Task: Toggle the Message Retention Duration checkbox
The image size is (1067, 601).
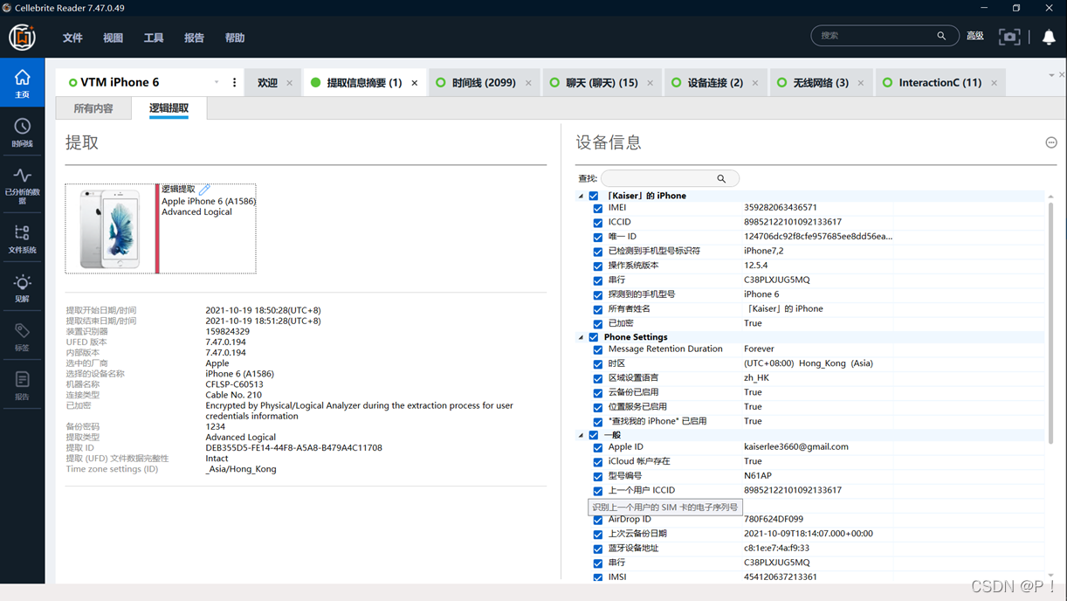Action: 598,349
